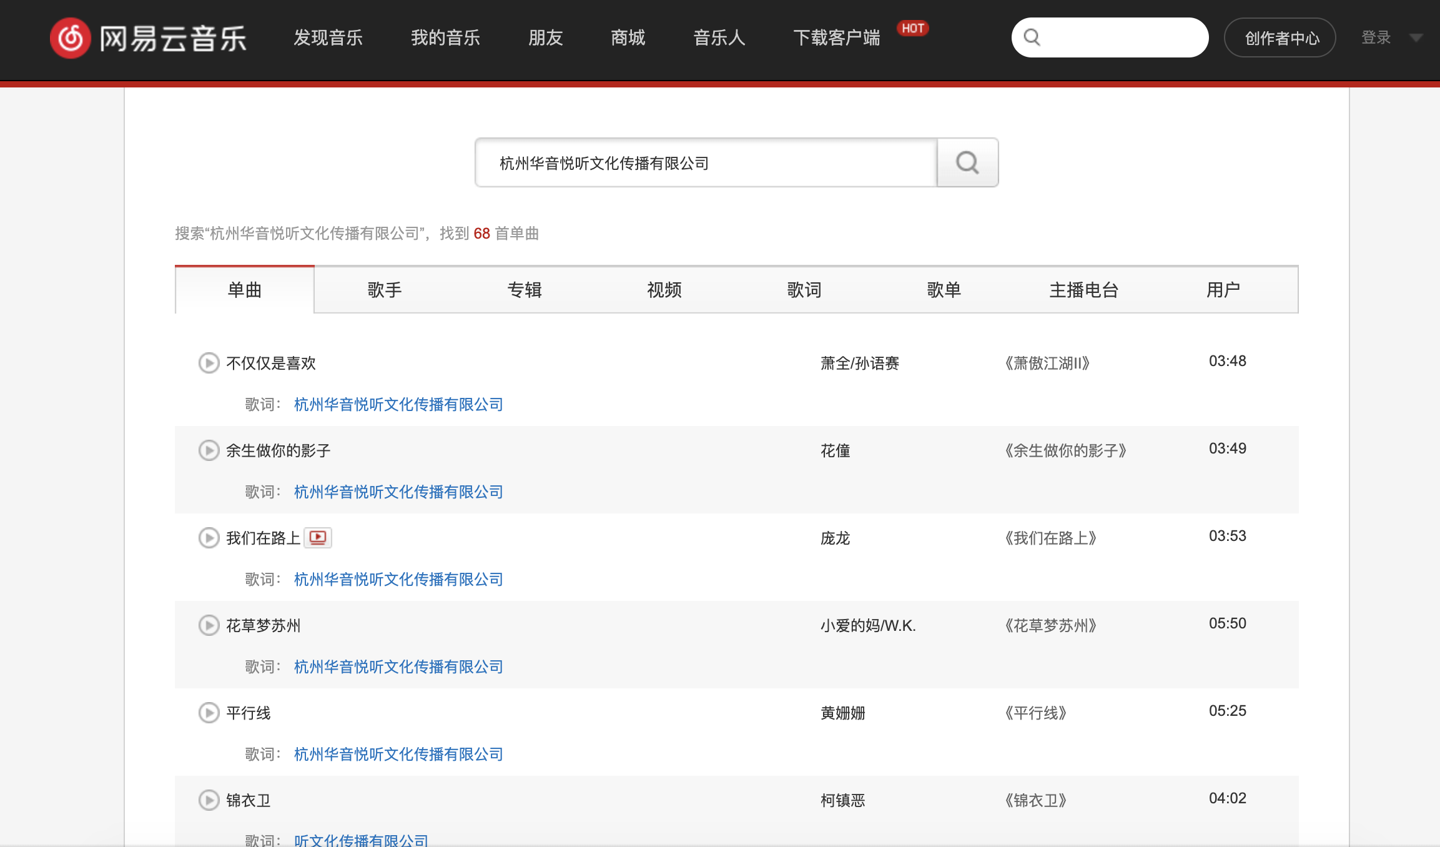
Task: Start playing 平行线 by 黄姗姗
Action: 209,713
